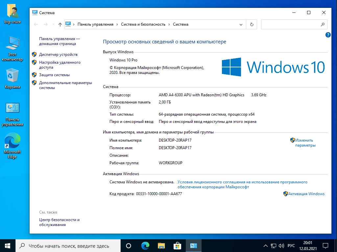337x252 pixels.
Task: Click the search magnifier in System window
Action: [323, 25]
